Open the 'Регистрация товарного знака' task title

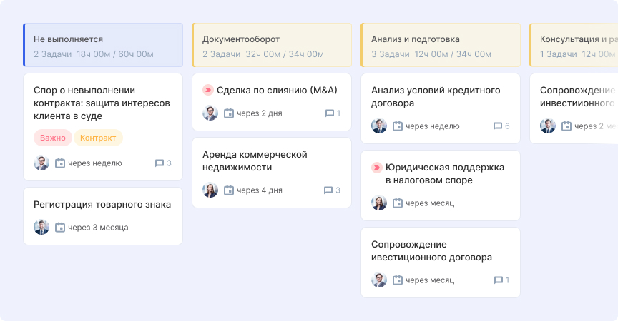tap(102, 205)
